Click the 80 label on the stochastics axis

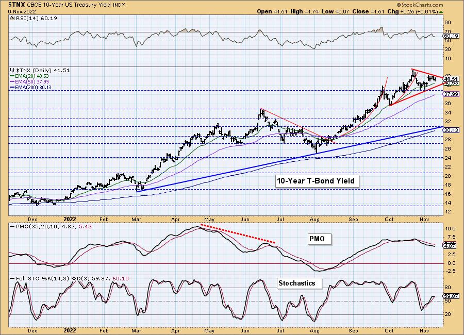click(x=448, y=288)
